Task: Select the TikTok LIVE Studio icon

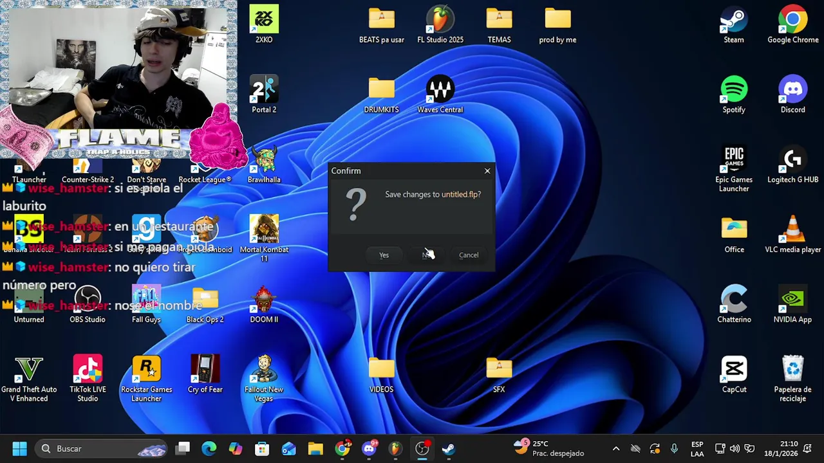Action: [x=88, y=379]
